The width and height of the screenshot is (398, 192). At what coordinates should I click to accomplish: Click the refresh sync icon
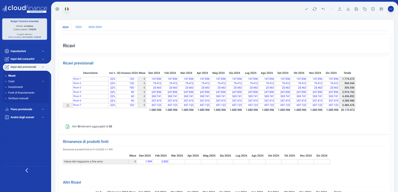(315, 9)
